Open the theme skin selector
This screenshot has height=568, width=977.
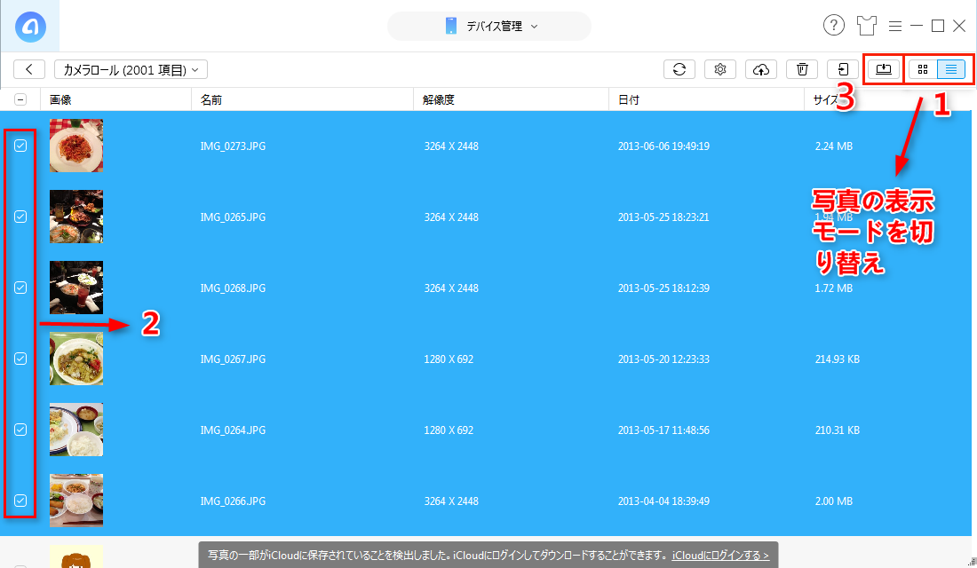click(x=866, y=25)
